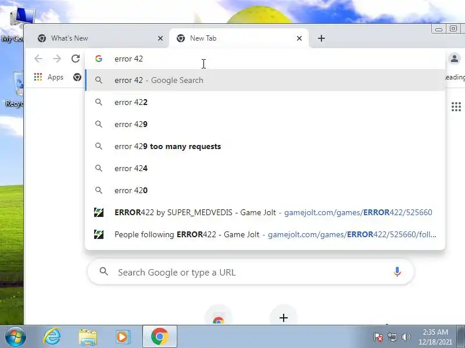Open "People following ERROR422 - Game Jolt" suggestion
This screenshot has height=348, width=465.
265,234
